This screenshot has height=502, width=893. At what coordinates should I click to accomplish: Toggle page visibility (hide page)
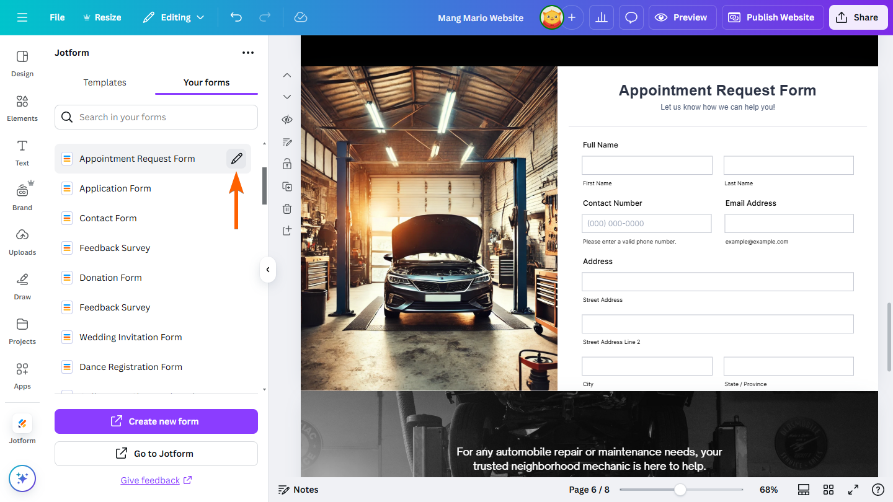tap(287, 120)
